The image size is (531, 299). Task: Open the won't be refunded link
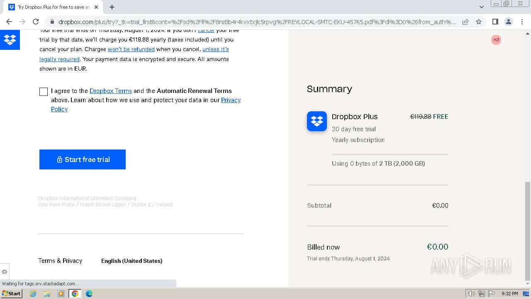[x=131, y=49]
